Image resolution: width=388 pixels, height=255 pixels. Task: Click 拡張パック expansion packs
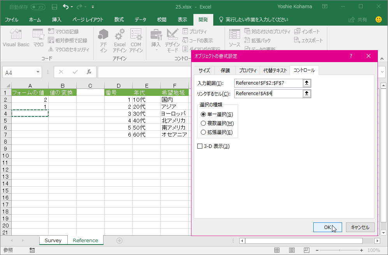point(257,40)
